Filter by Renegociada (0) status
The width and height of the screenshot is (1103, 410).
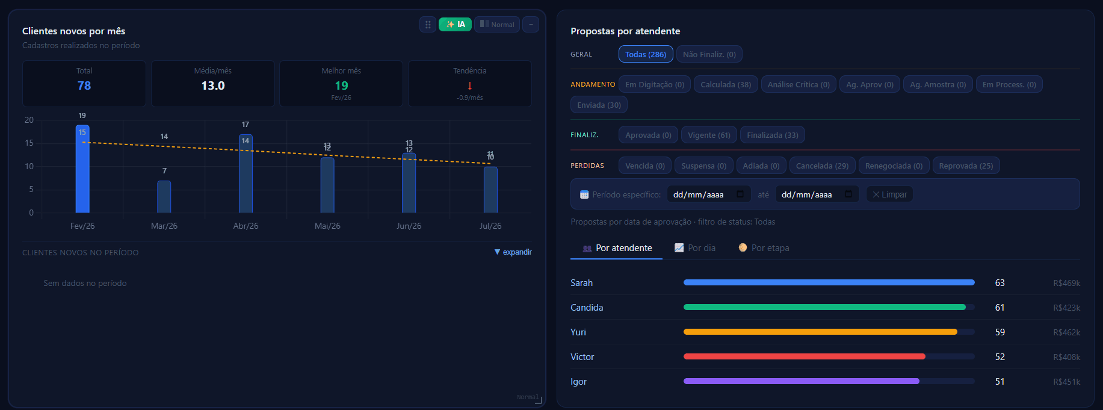point(894,166)
